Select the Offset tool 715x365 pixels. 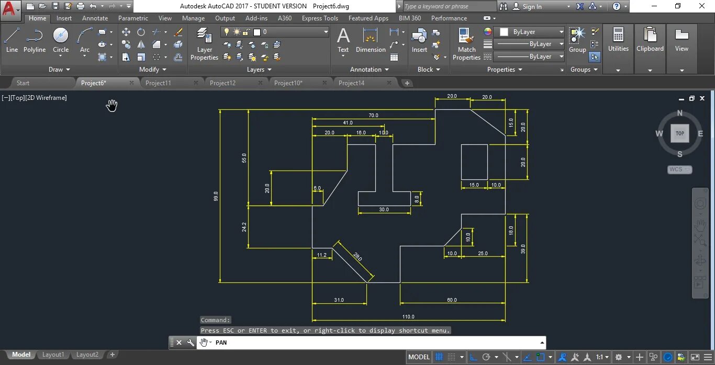(178, 57)
